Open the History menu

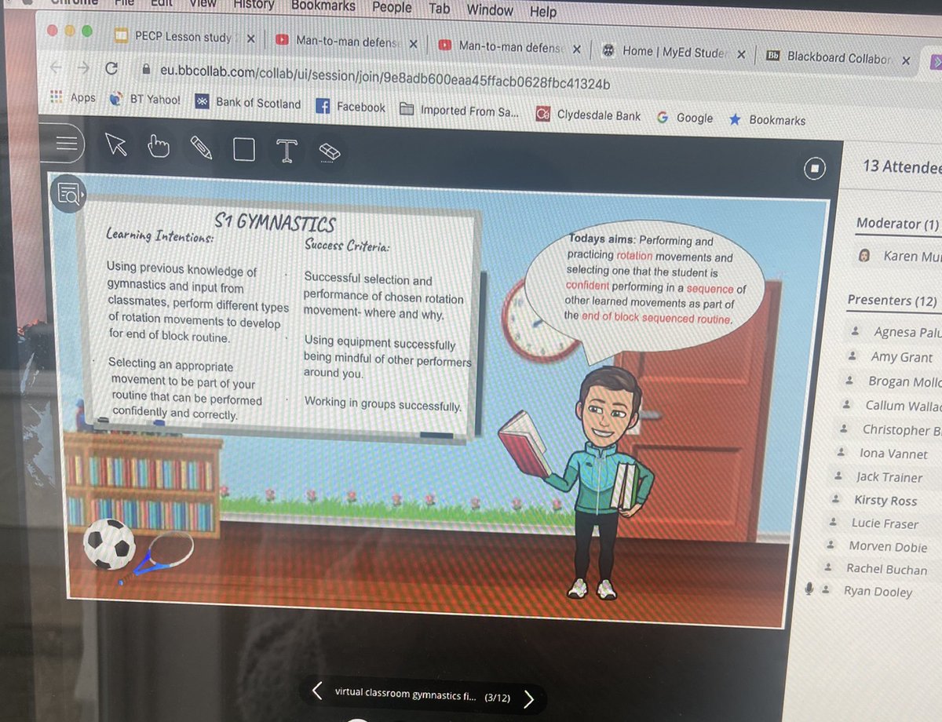[254, 4]
